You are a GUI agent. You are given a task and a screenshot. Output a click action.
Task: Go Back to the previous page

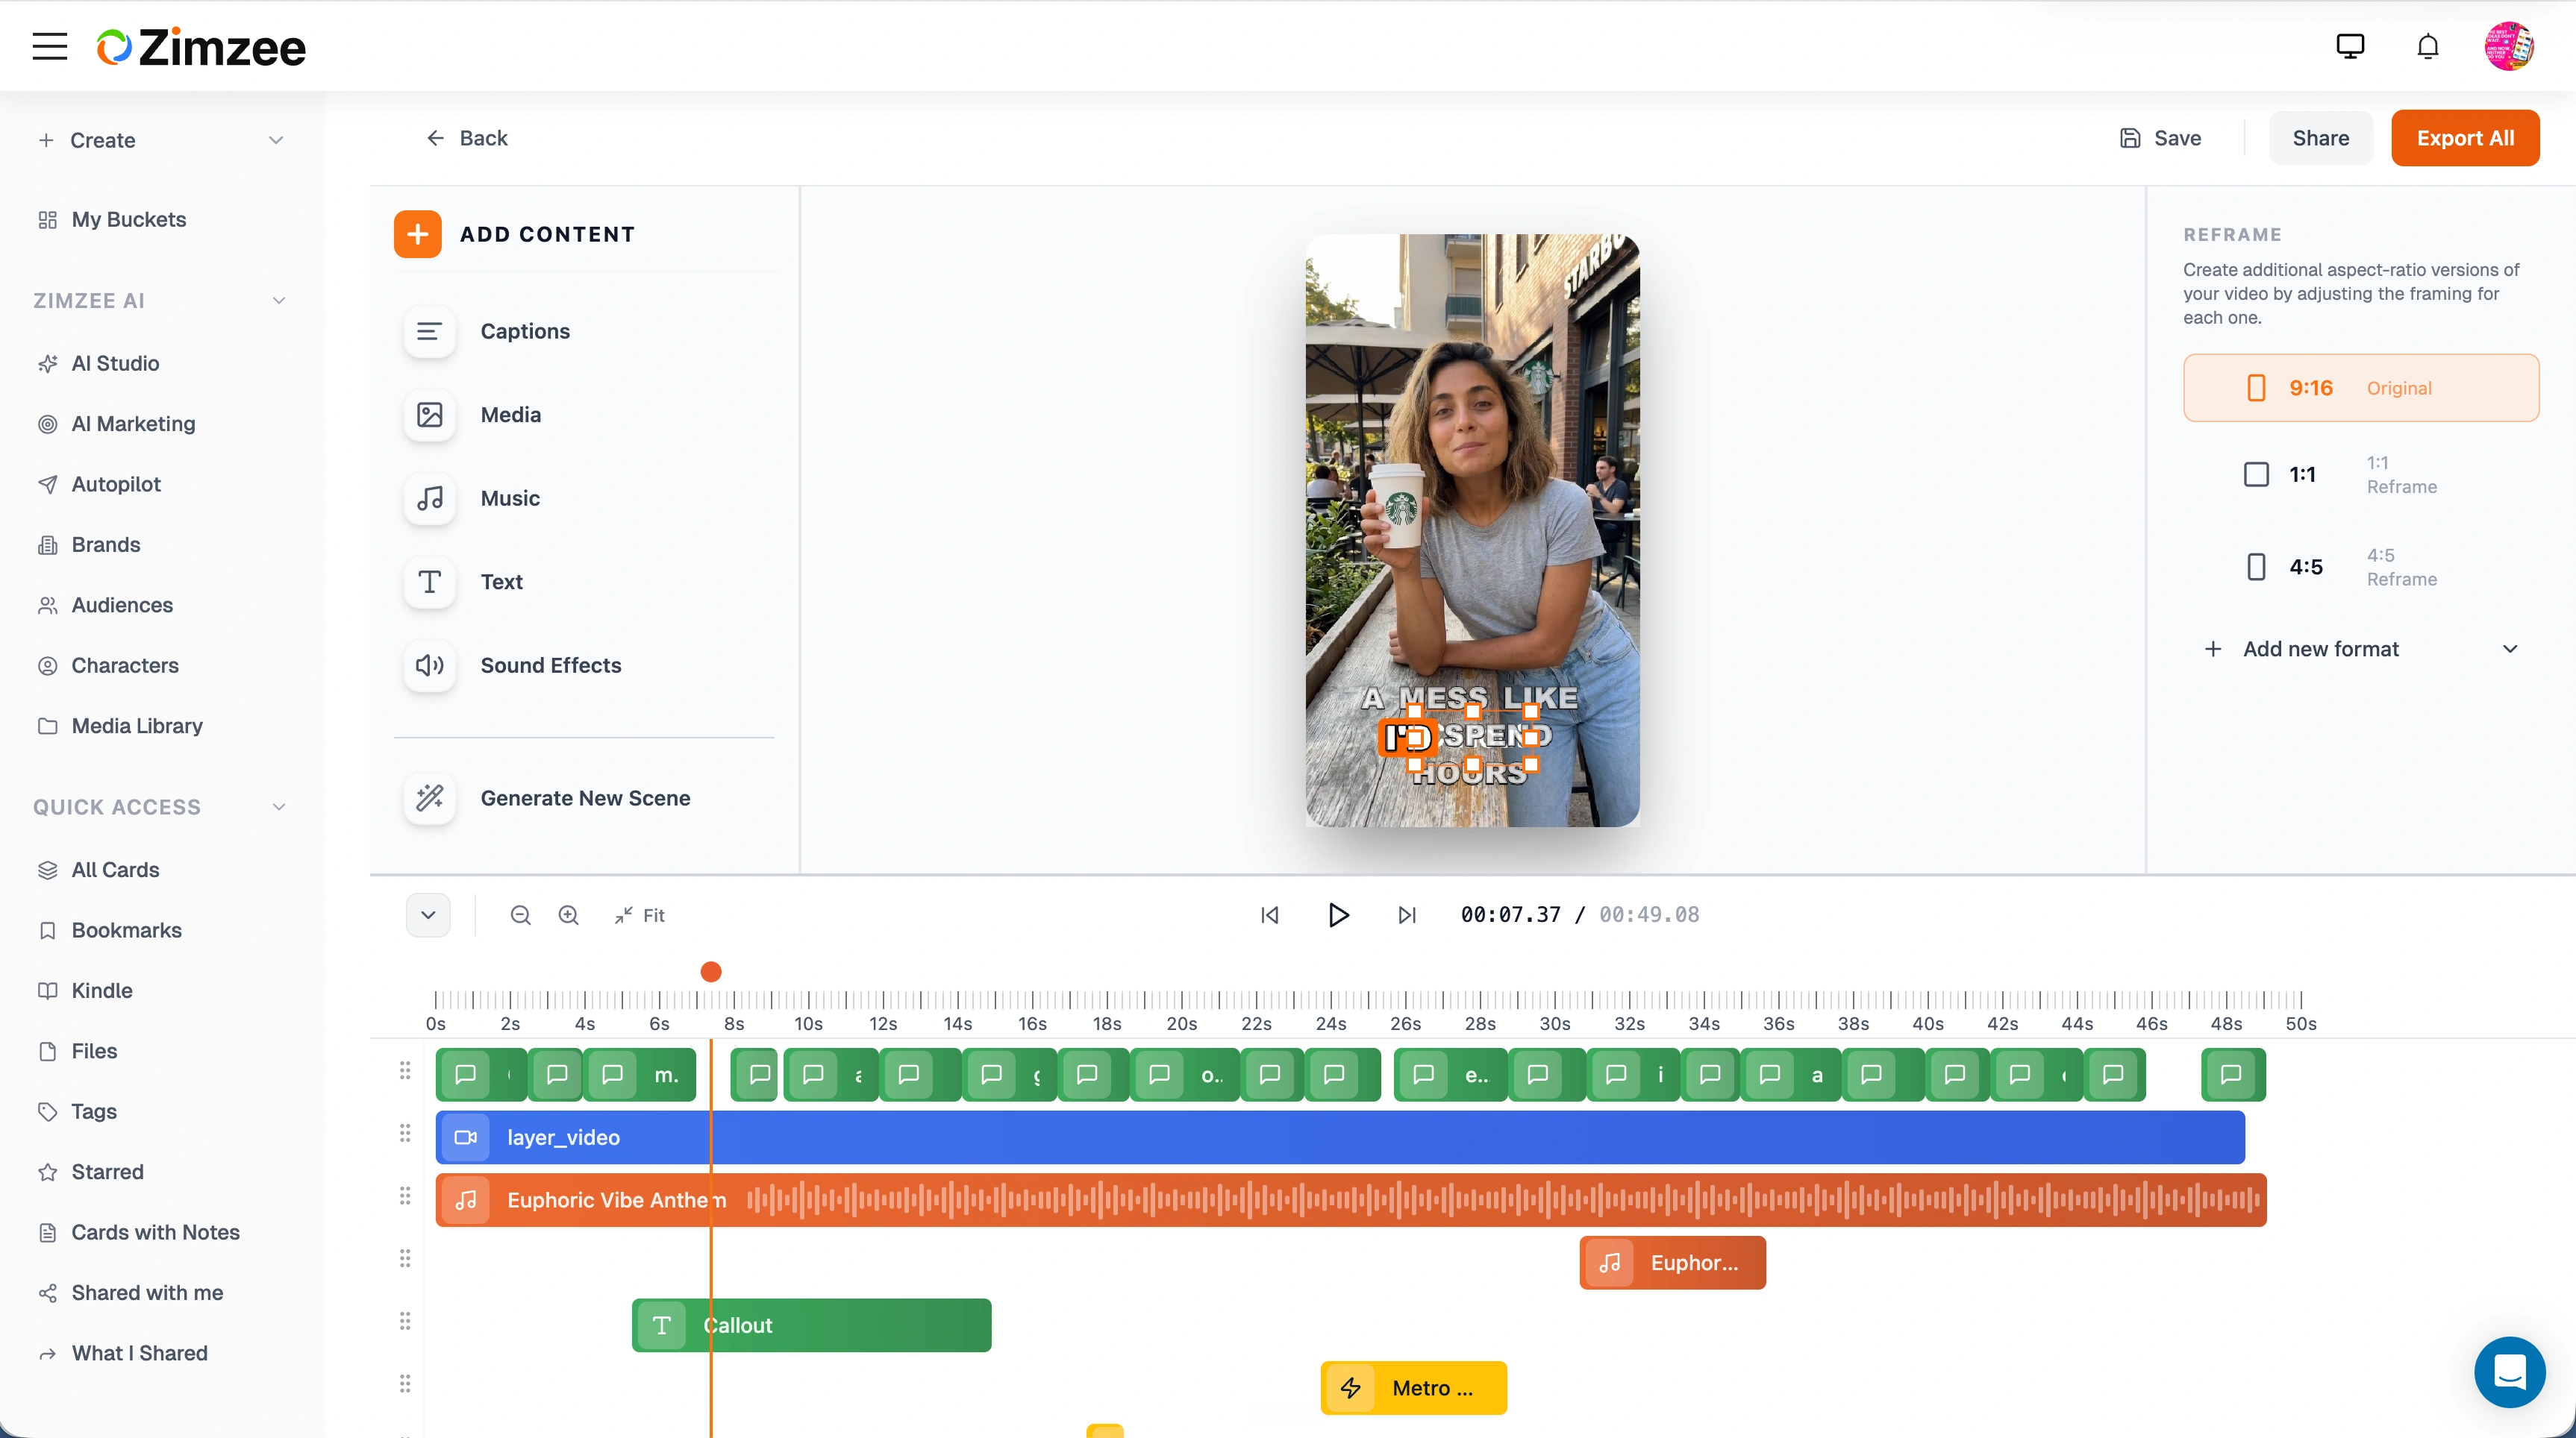pos(466,138)
